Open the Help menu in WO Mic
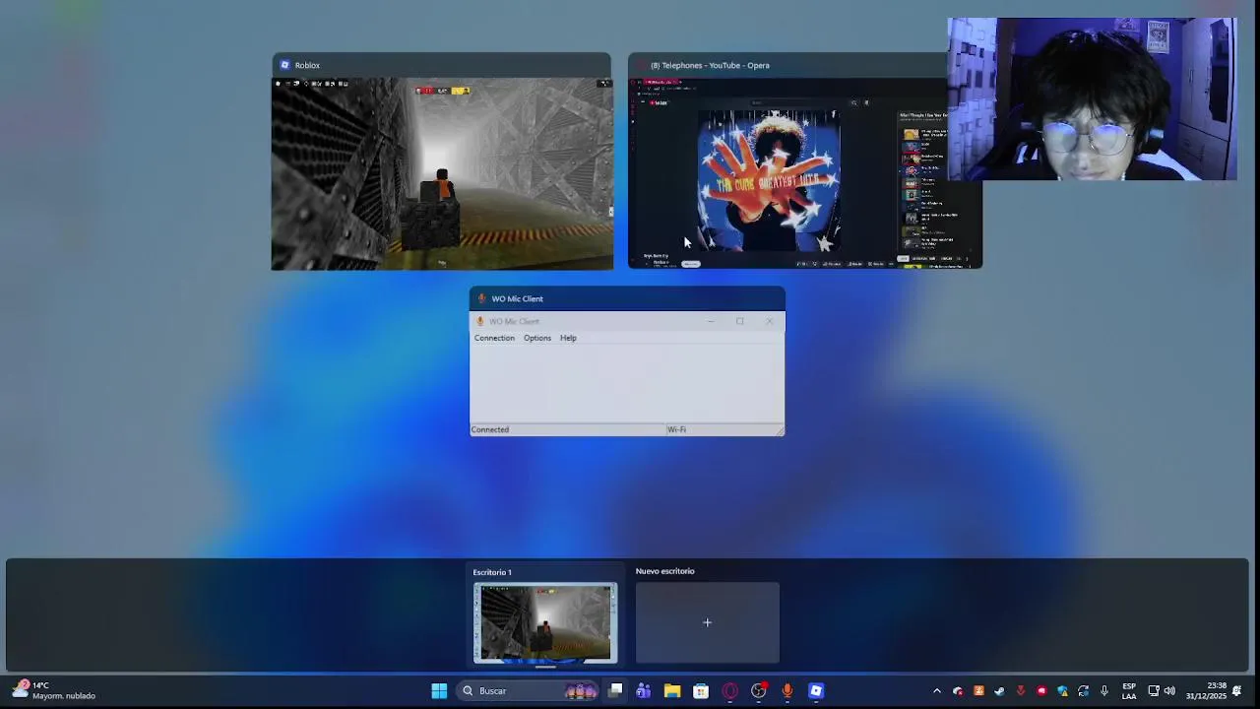 (568, 338)
